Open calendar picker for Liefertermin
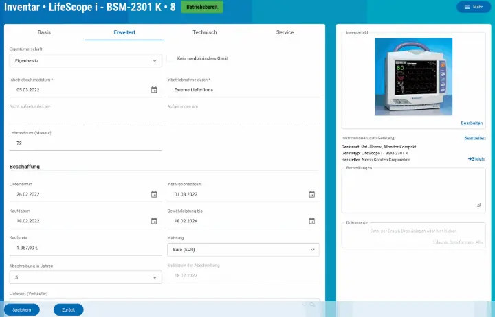Image resolution: width=495 pixels, height=317 pixels. 154,194
